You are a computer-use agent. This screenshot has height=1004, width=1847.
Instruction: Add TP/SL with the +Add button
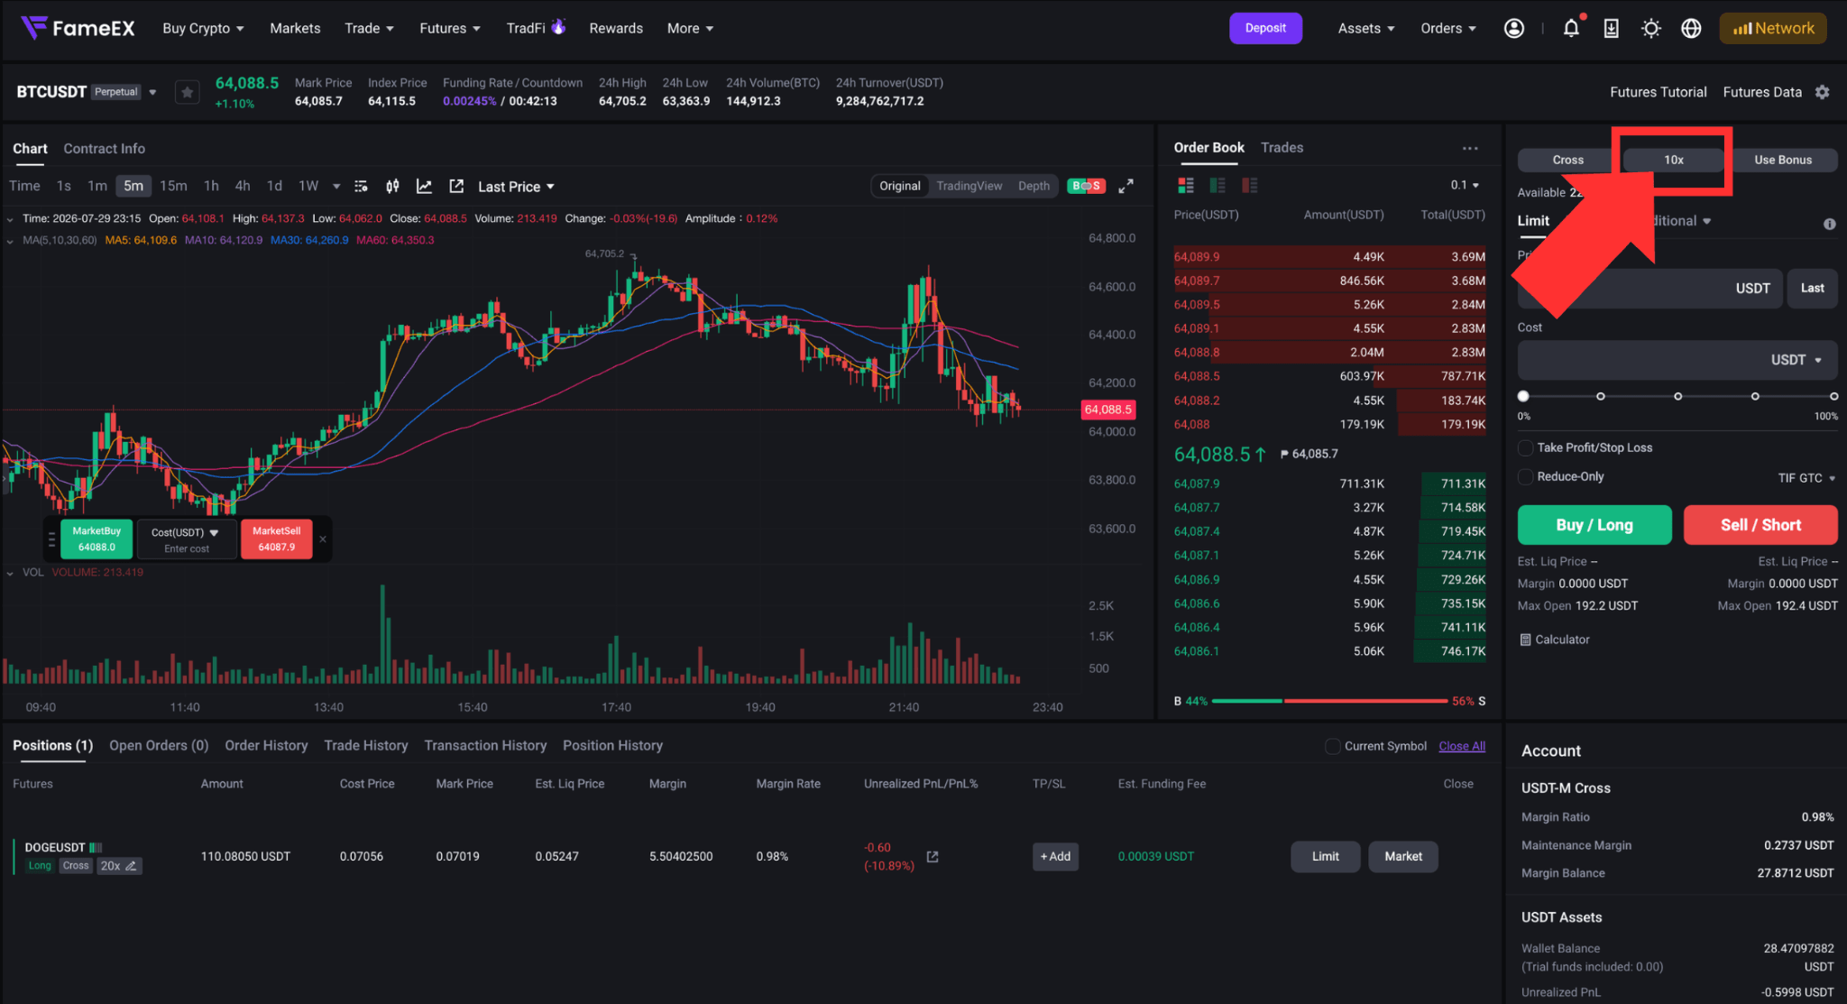coord(1055,857)
